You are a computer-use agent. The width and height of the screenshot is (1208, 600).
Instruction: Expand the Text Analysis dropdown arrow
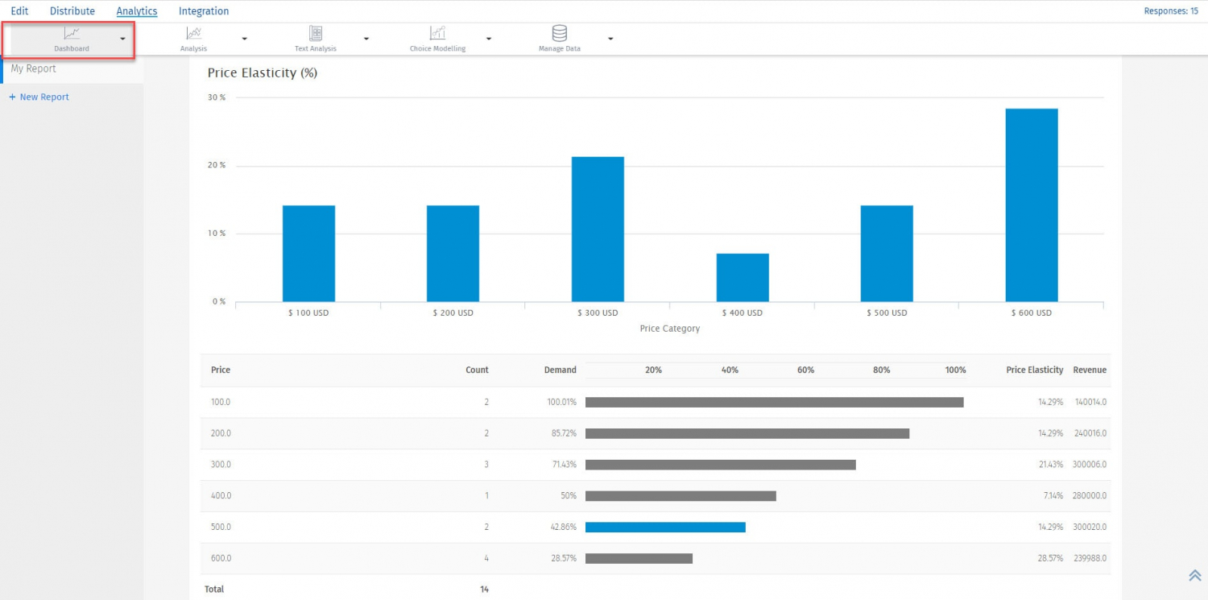coord(366,38)
